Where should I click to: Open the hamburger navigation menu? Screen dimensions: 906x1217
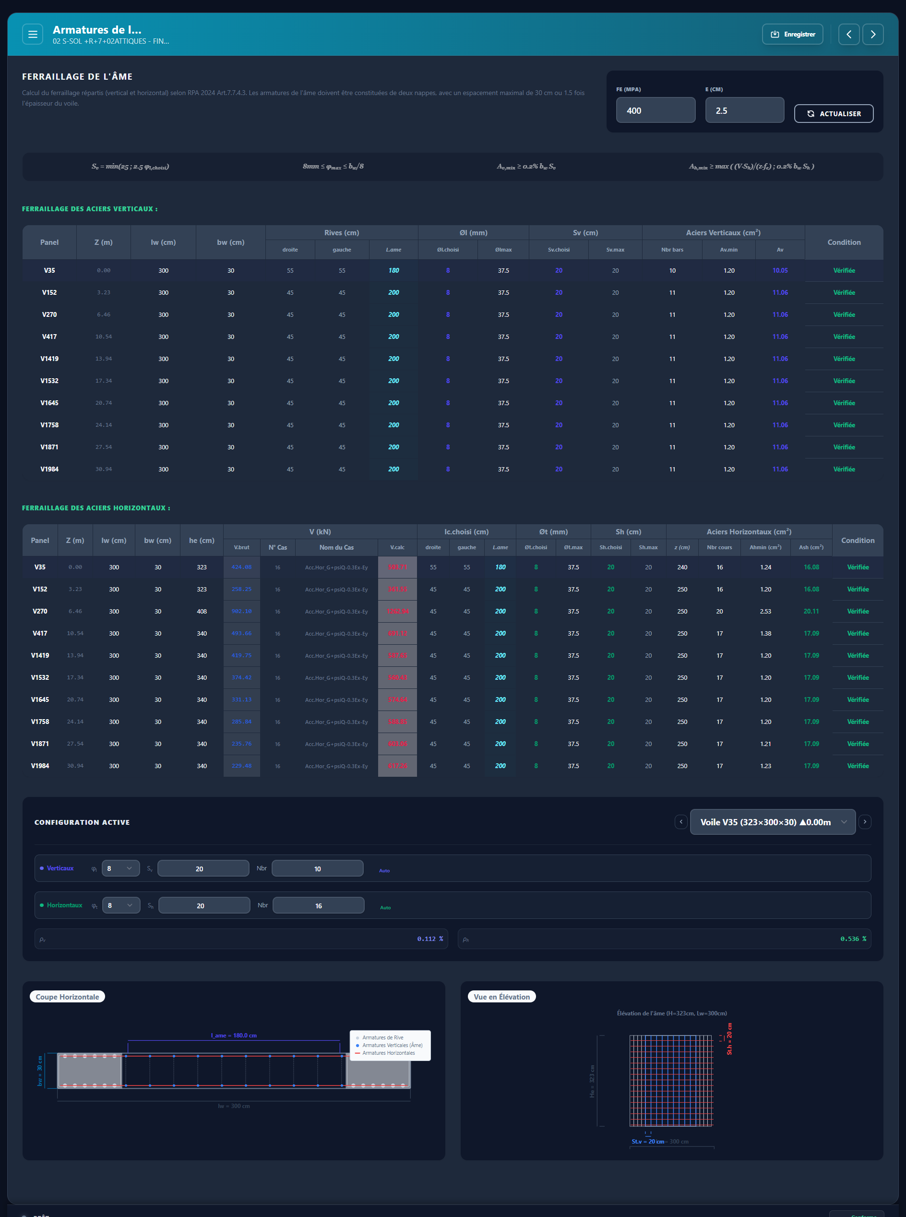click(33, 34)
